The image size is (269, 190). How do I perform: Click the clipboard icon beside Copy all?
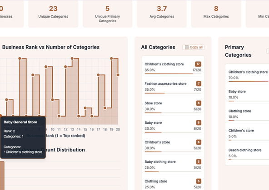tap(187, 47)
